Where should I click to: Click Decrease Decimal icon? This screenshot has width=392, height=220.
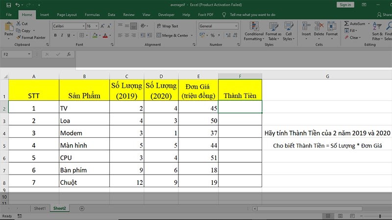tap(235, 35)
